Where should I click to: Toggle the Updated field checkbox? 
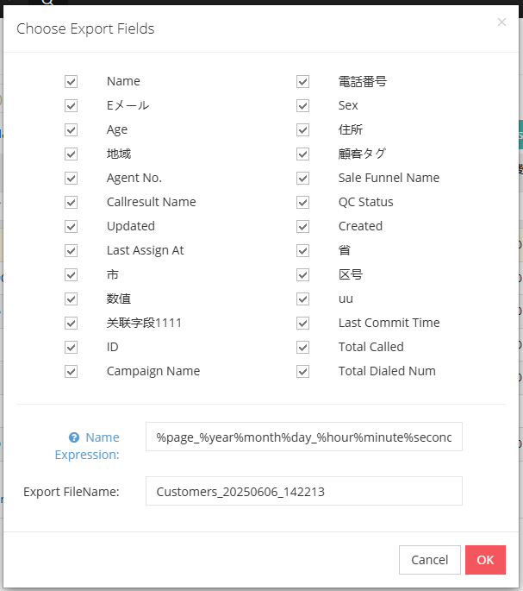(71, 226)
